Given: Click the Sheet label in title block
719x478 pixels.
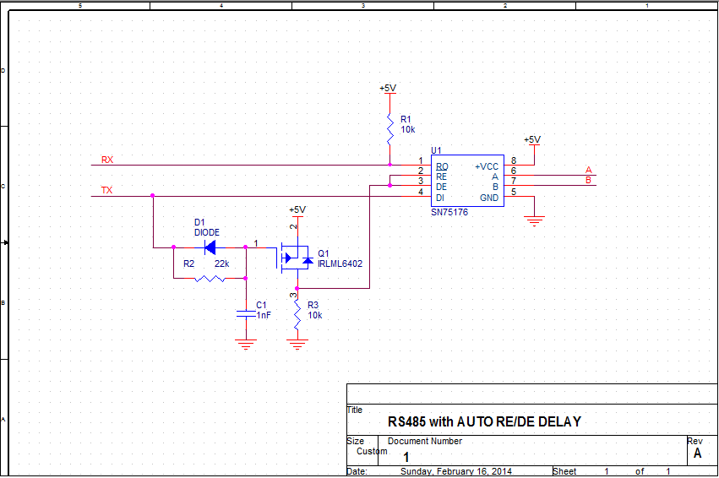Looking at the screenshot, I should coord(564,471).
